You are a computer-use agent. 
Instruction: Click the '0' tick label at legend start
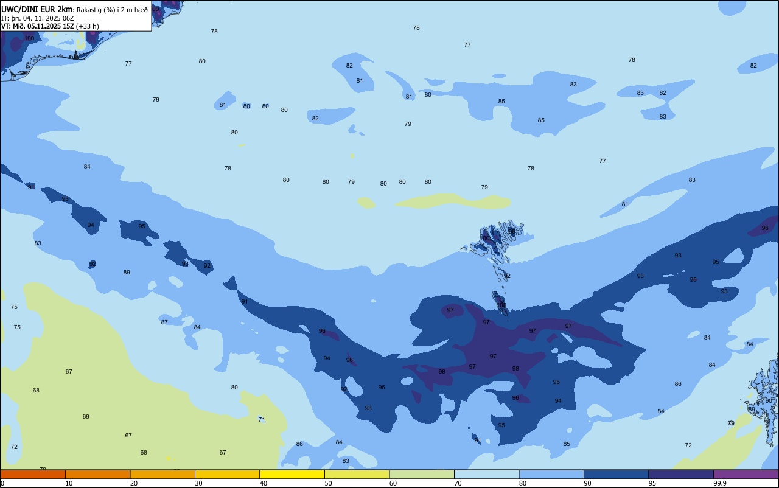click(2, 483)
